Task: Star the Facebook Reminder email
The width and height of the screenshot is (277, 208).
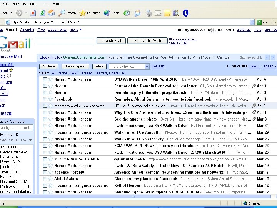Action: [50, 99]
